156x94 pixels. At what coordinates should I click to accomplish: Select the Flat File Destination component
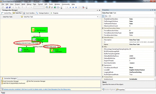27,50
